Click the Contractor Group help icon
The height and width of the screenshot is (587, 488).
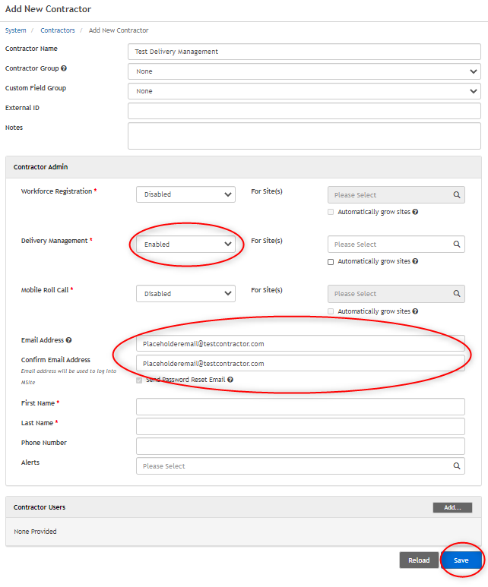[64, 69]
